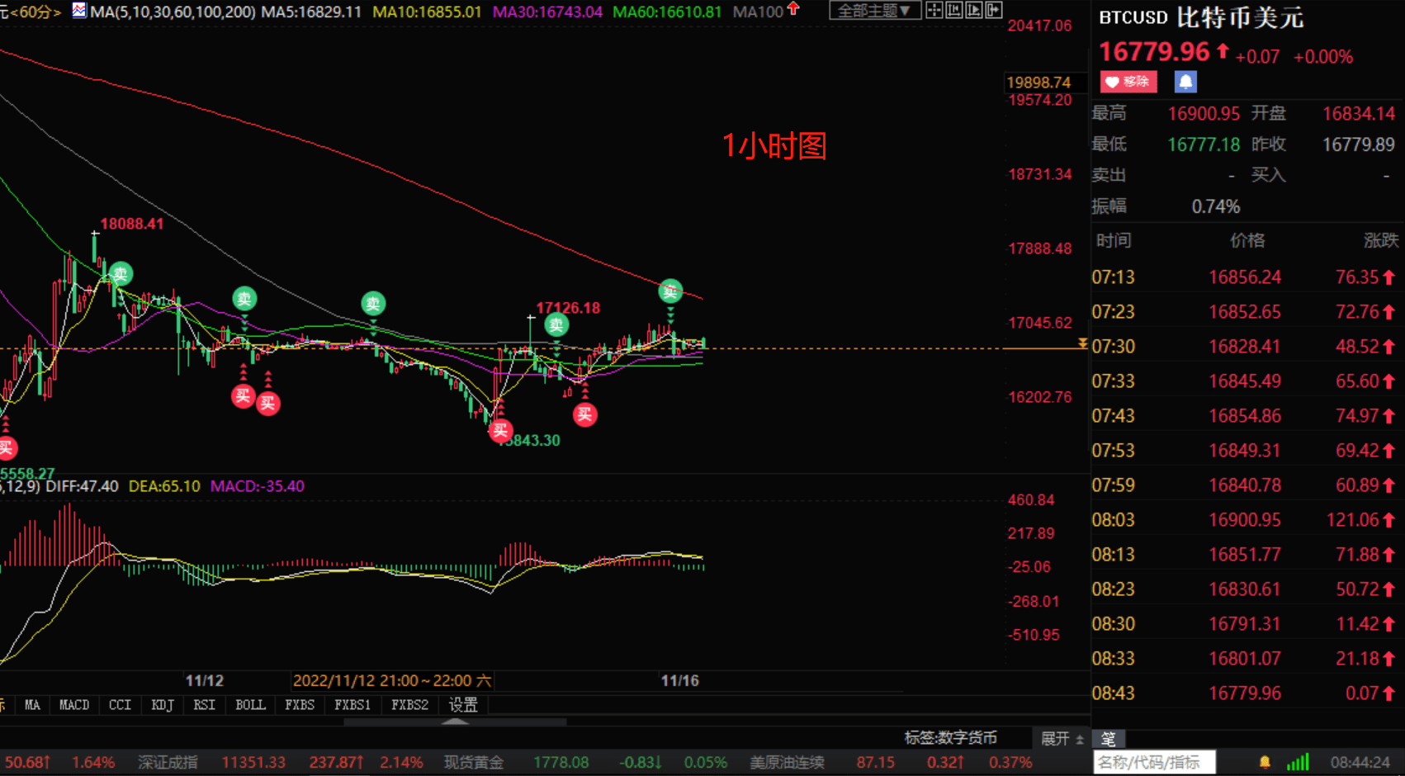The height and width of the screenshot is (776, 1405).
Task: Click the MA indicator settings icon
Action: coord(79,11)
